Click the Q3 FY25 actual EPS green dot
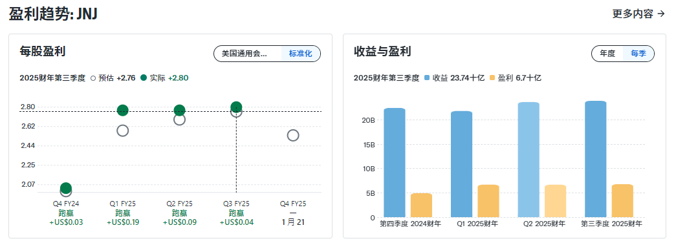The width and height of the screenshot is (676, 243). coord(236,107)
